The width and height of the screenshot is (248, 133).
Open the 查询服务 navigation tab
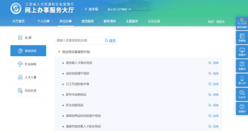coord(88,22)
